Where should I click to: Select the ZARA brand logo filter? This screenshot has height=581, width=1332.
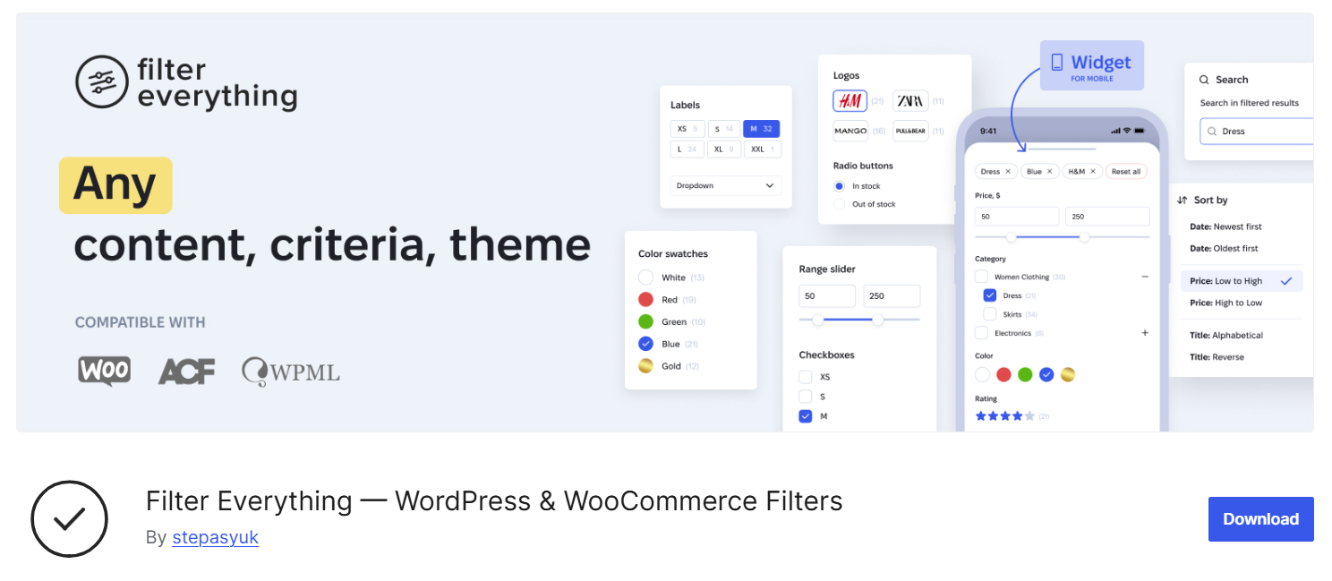click(x=910, y=100)
